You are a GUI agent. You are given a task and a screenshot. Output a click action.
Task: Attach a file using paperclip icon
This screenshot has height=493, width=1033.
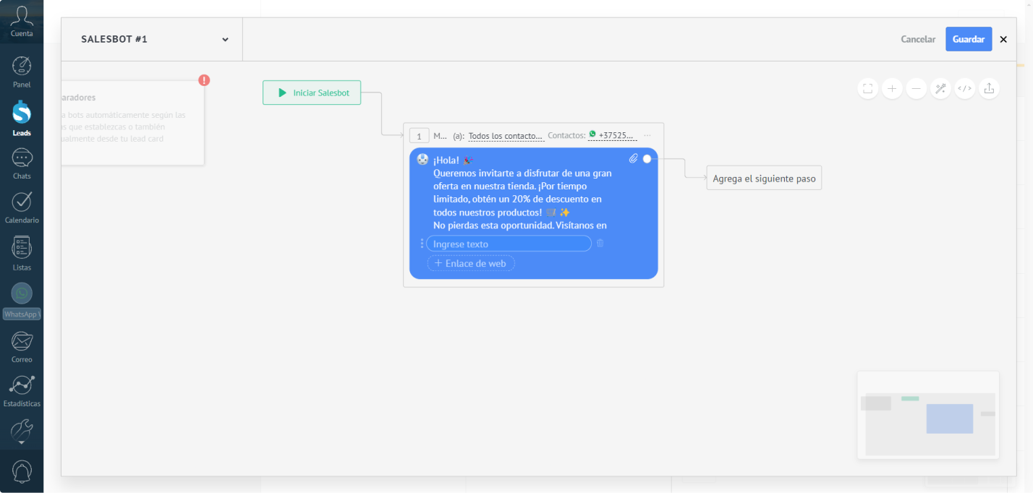coord(633,159)
